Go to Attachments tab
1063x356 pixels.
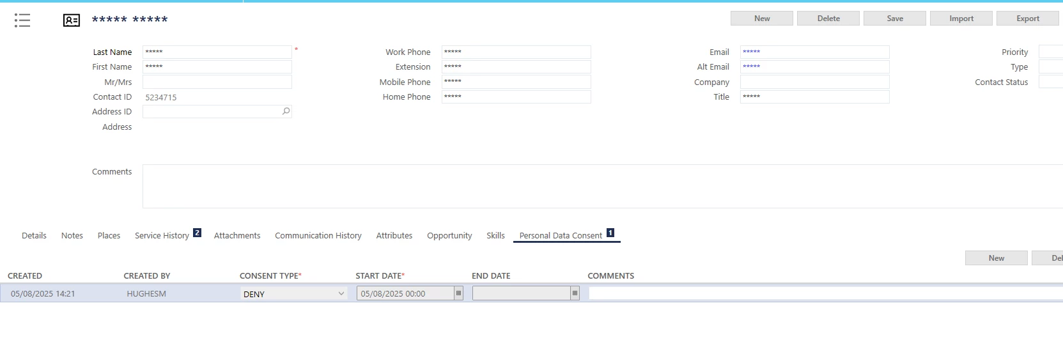pyautogui.click(x=237, y=236)
